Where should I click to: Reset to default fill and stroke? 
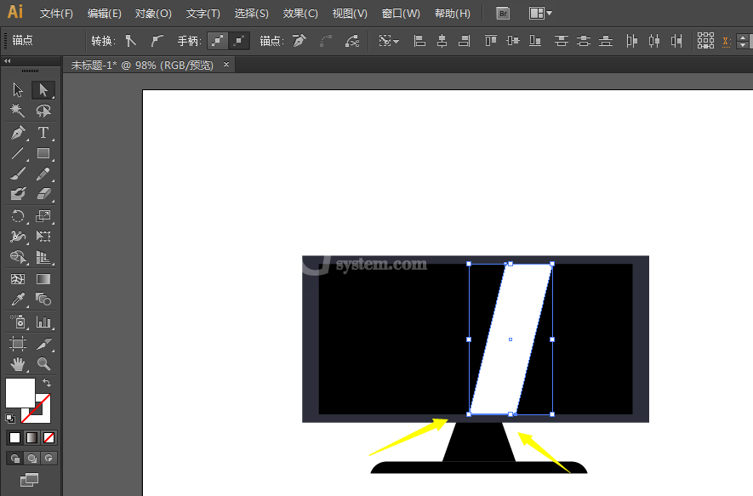pos(10,419)
